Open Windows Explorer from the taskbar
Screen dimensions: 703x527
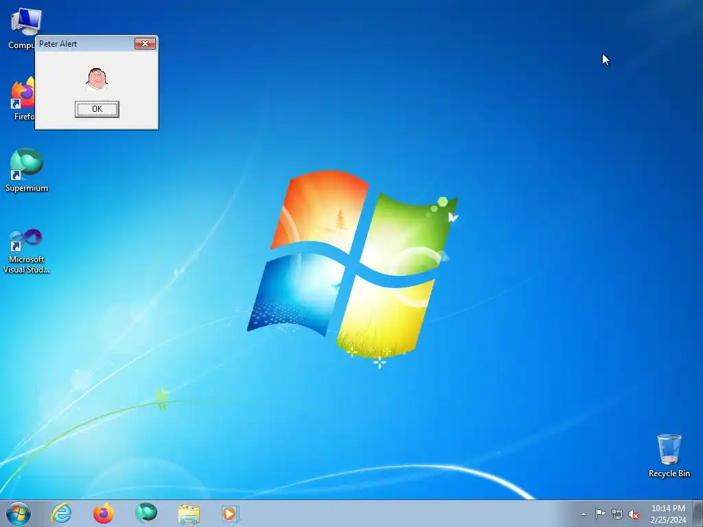[189, 513]
